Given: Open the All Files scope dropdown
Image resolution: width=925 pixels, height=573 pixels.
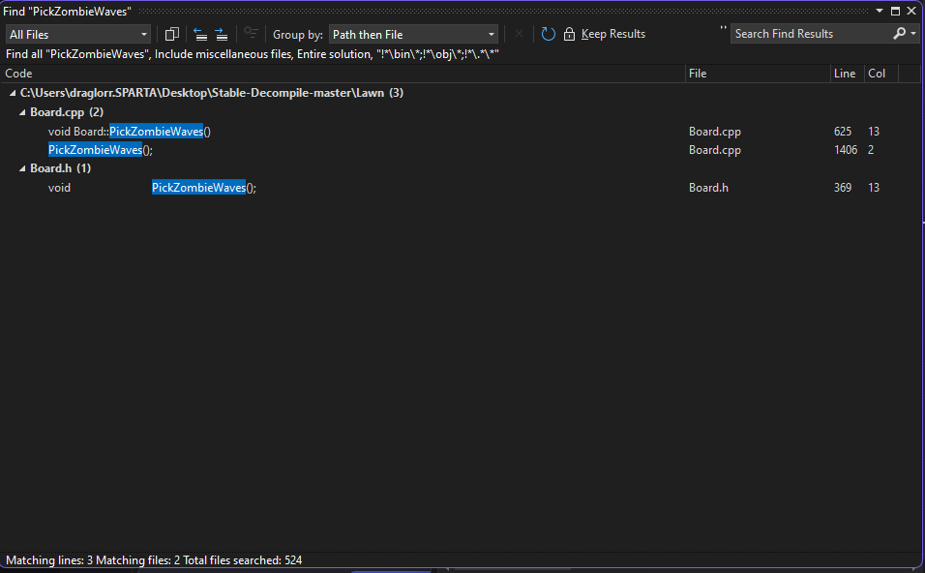Looking at the screenshot, I should (x=78, y=34).
